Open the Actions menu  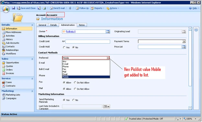point(112,8)
